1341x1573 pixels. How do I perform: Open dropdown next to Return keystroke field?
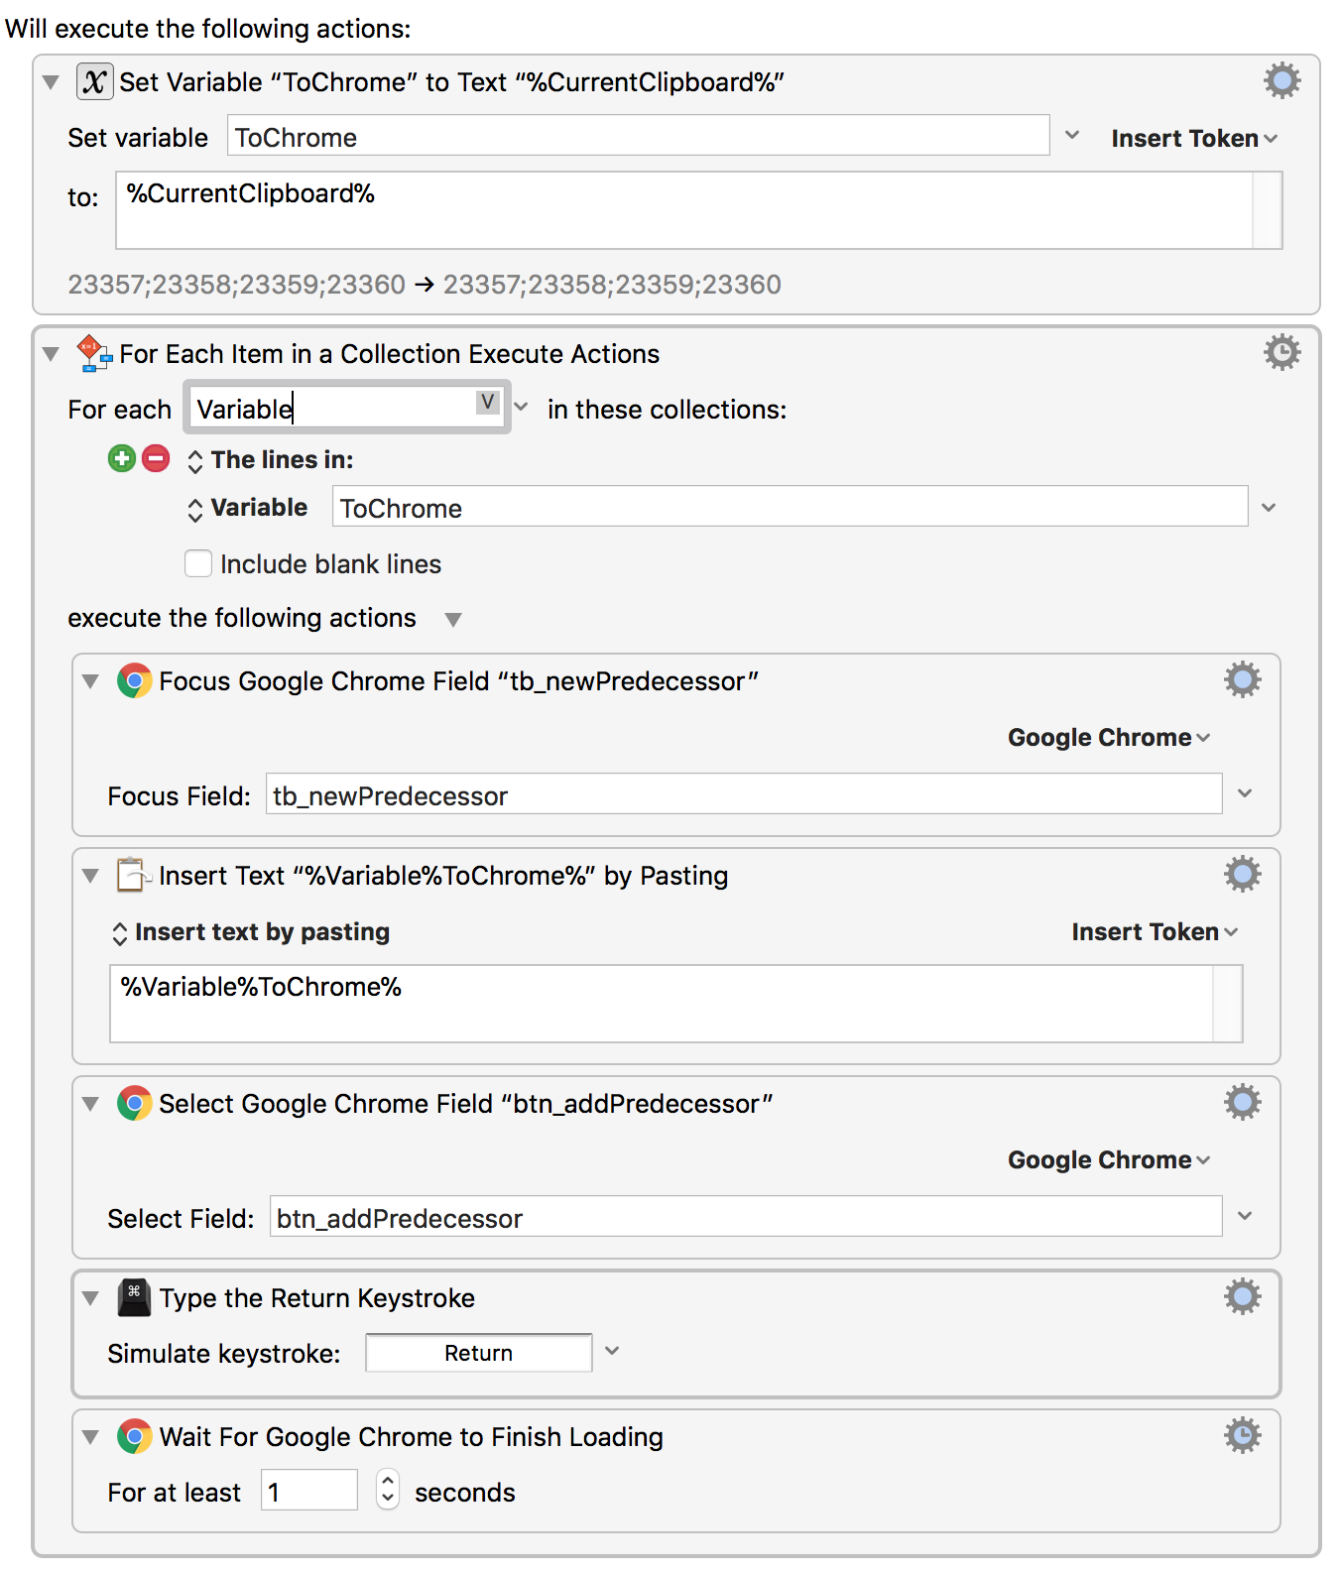[x=612, y=1351]
